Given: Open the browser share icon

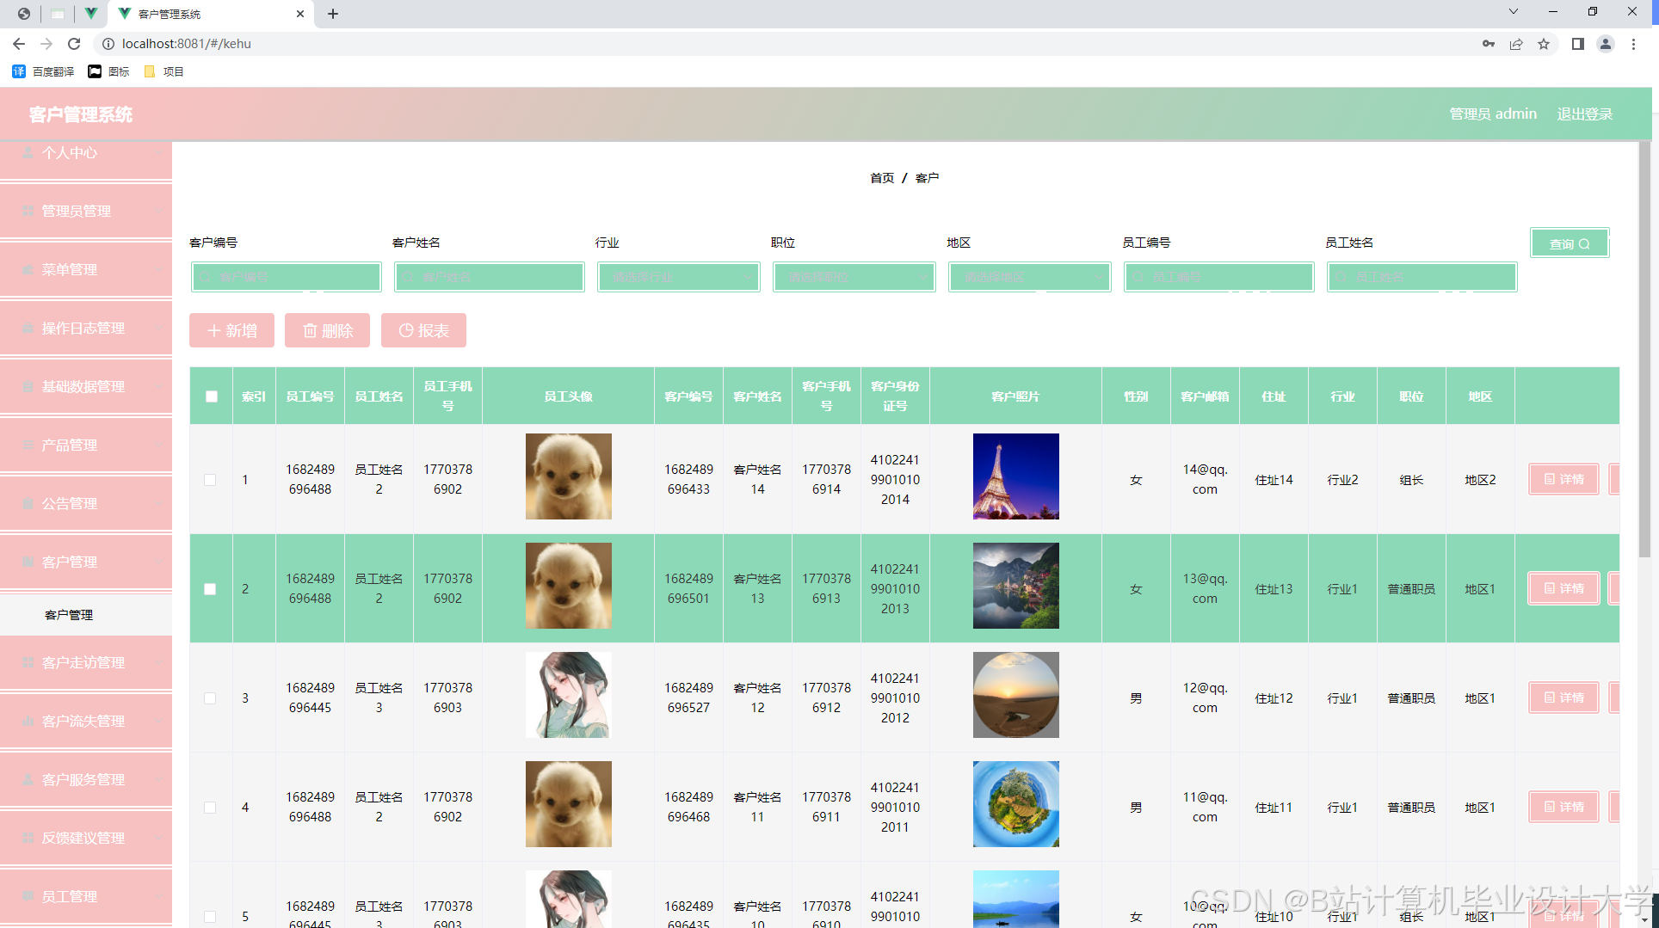Looking at the screenshot, I should click(1516, 44).
